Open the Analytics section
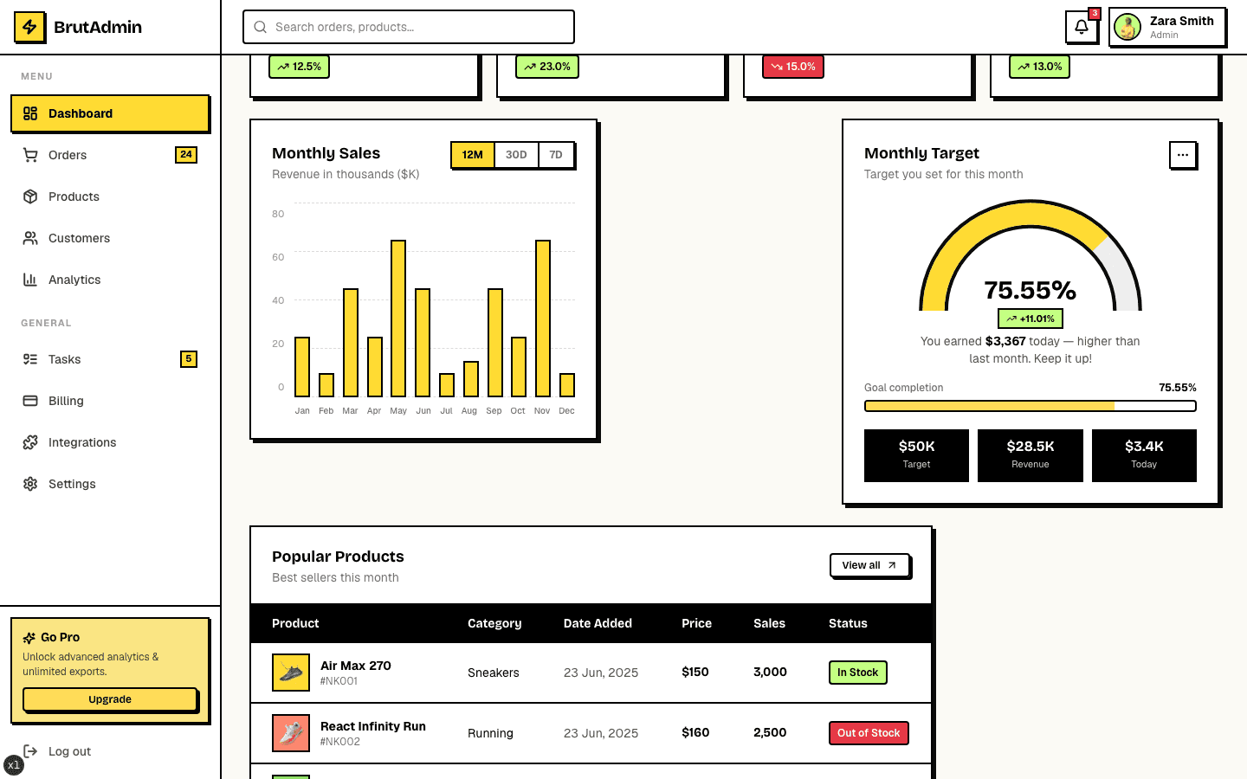 (x=110, y=280)
